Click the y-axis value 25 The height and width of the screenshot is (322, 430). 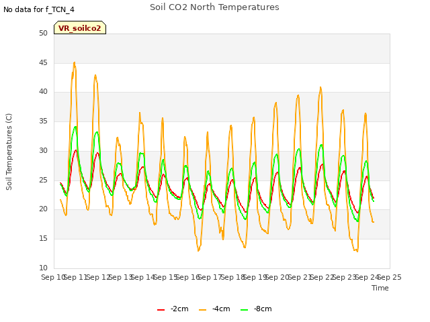(x=43, y=180)
